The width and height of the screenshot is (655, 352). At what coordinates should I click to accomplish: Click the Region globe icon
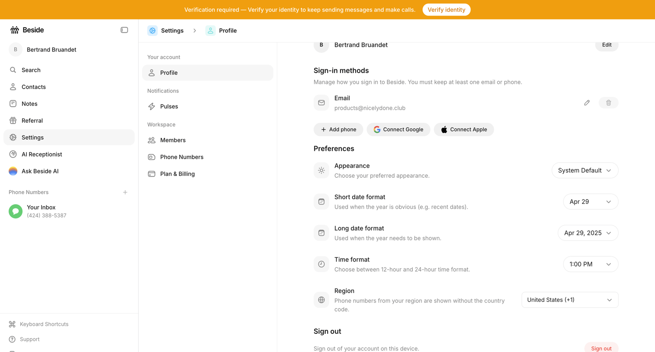[321, 300]
